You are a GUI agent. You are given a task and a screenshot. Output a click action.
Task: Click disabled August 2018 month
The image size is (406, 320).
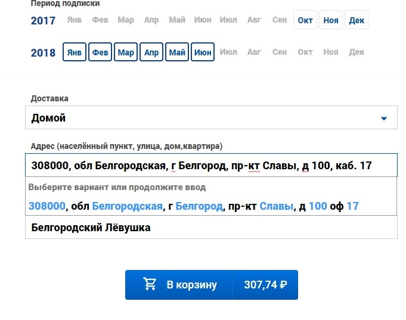pyautogui.click(x=254, y=52)
